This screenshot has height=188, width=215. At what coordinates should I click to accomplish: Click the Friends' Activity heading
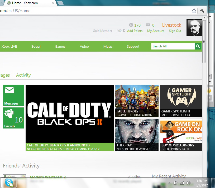21,166
